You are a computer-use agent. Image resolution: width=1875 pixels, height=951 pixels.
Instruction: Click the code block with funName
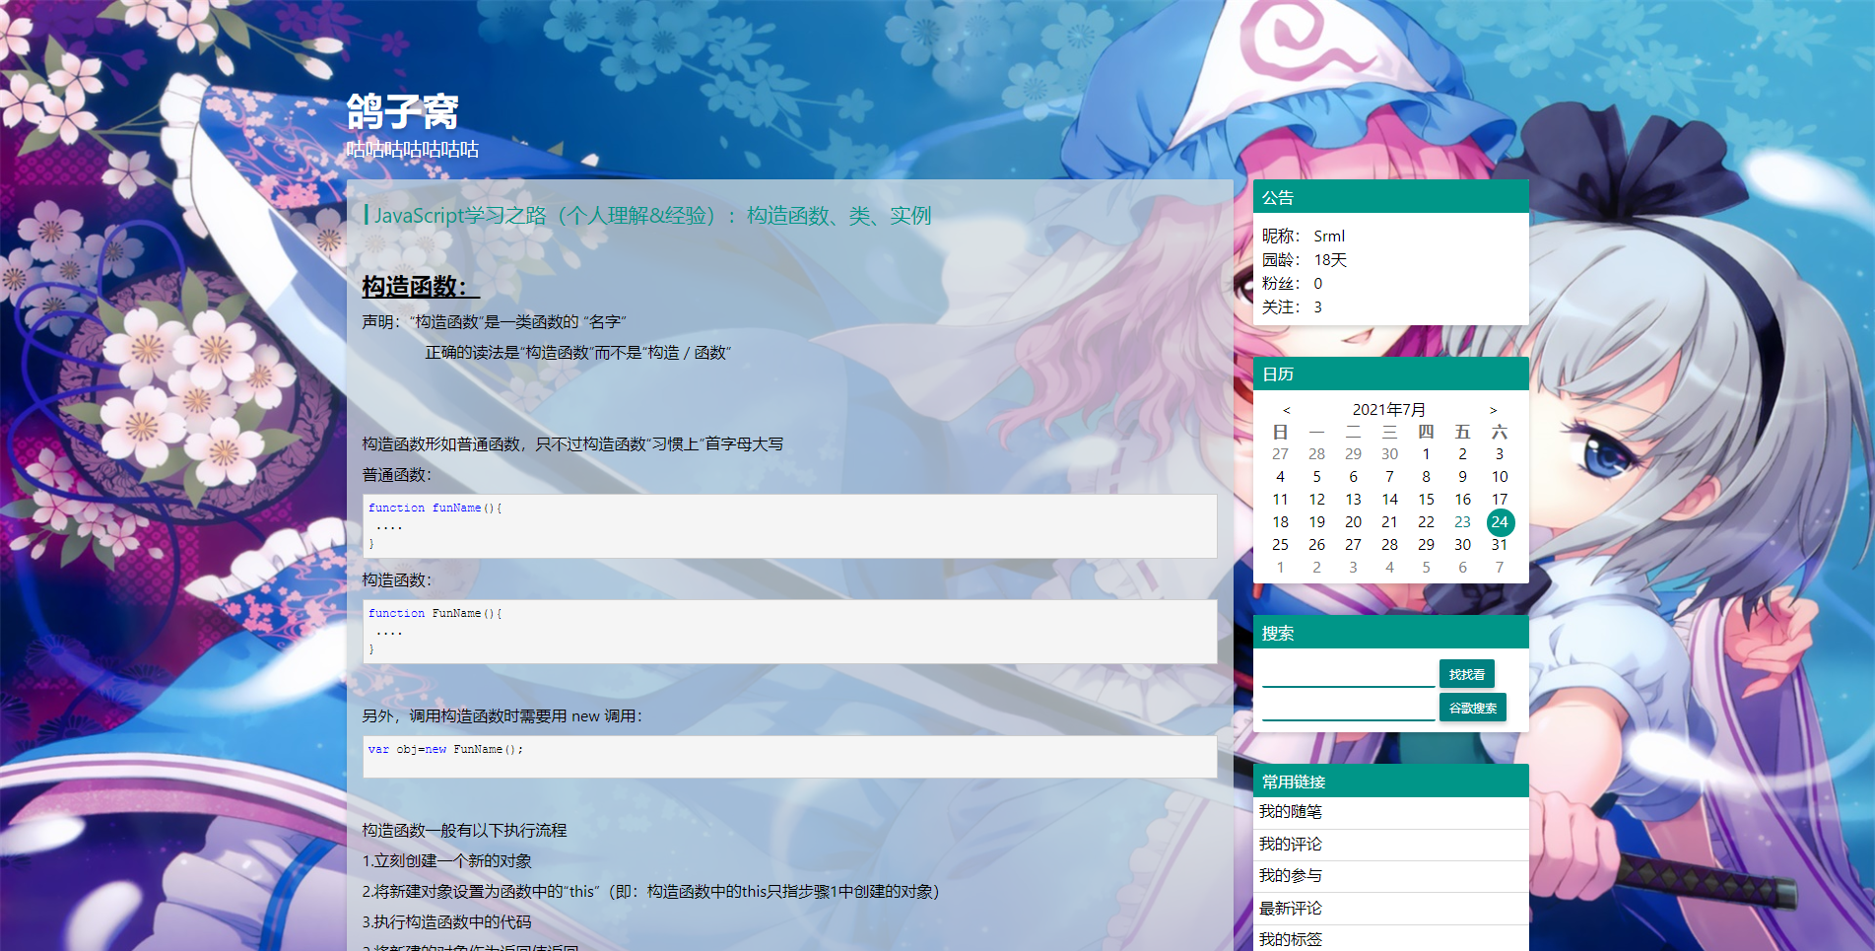(789, 526)
